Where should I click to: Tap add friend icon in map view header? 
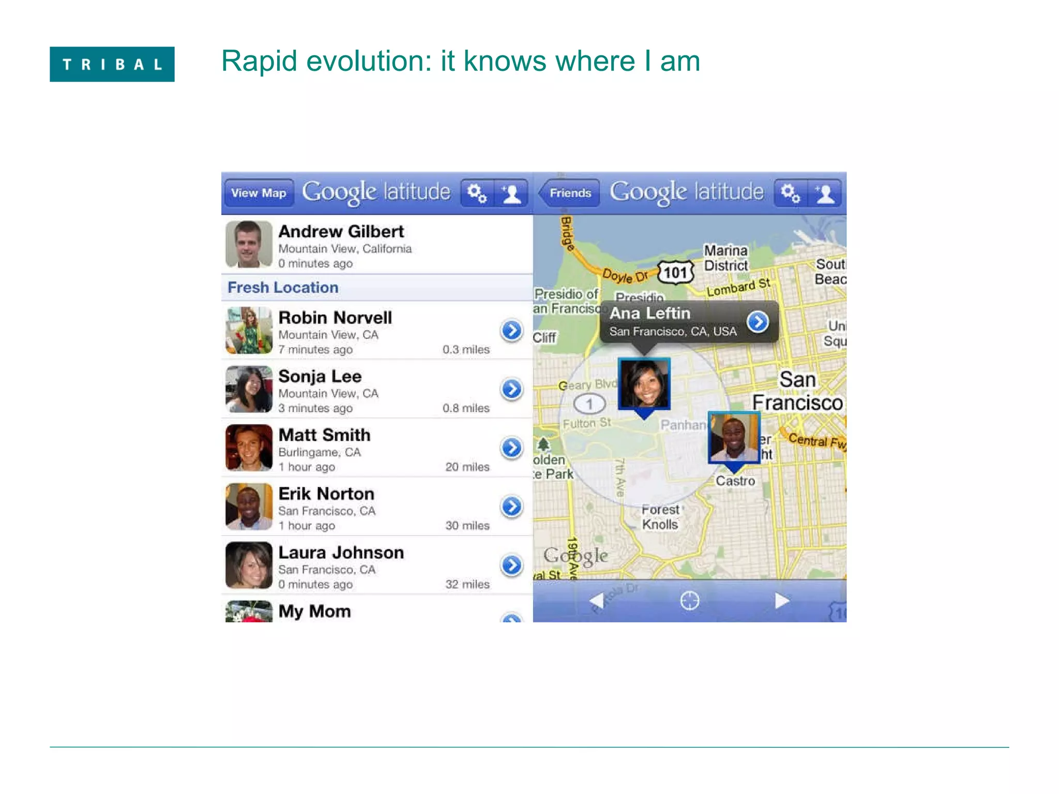click(x=825, y=193)
